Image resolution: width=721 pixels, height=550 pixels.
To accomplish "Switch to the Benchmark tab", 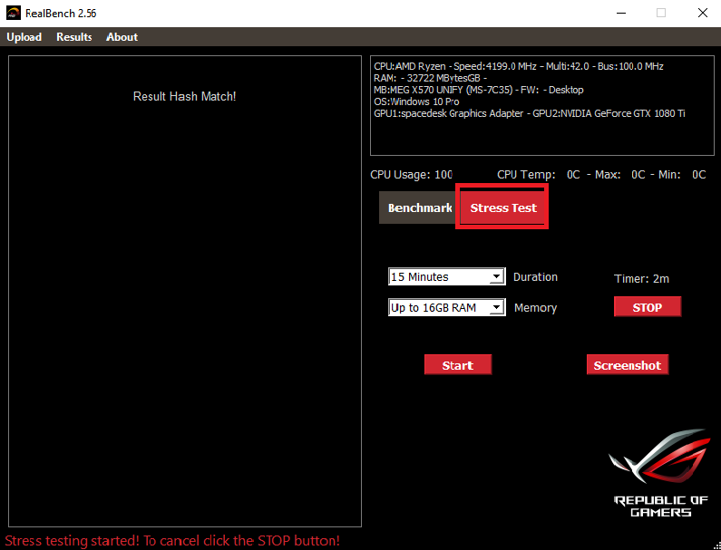I will point(417,207).
